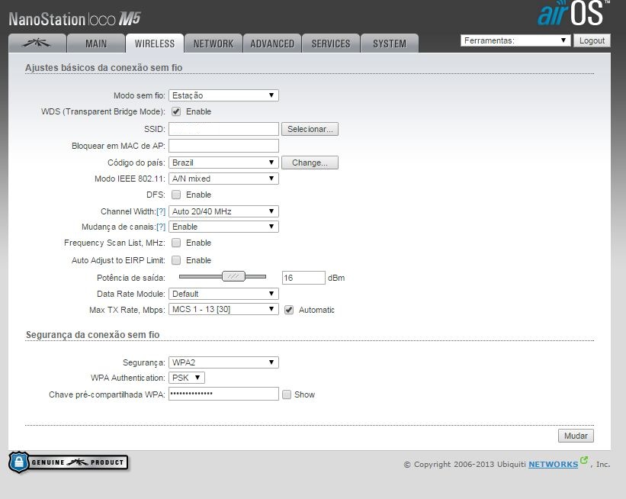Enable Auto Adjust to EIRP Limit

[176, 260]
